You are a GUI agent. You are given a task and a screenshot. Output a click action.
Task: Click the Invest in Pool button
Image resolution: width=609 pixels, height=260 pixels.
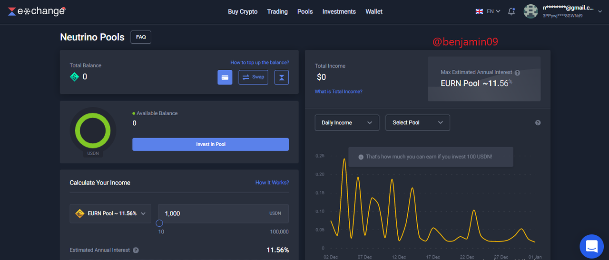coord(210,144)
